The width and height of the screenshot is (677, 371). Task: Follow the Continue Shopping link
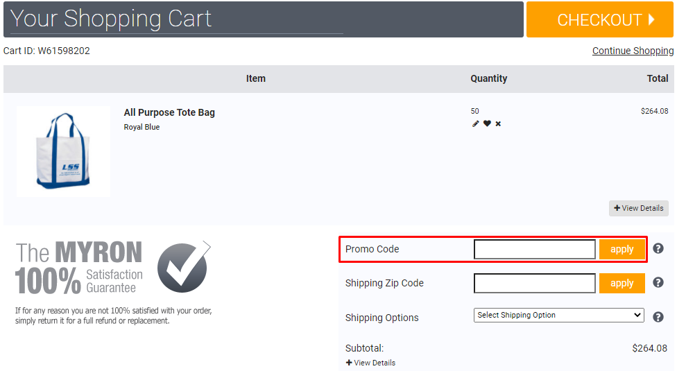633,51
